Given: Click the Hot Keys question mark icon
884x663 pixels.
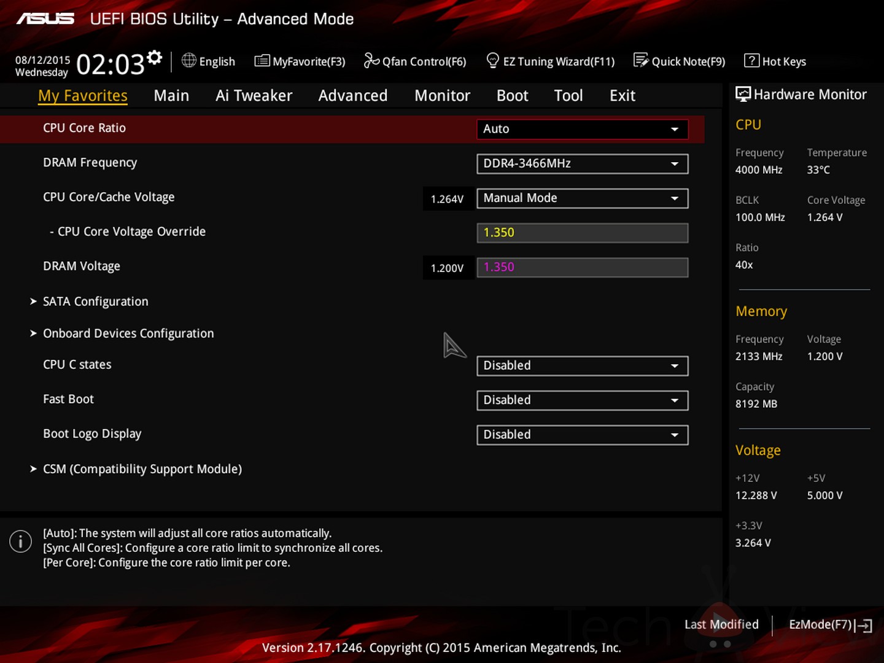Looking at the screenshot, I should tap(751, 60).
